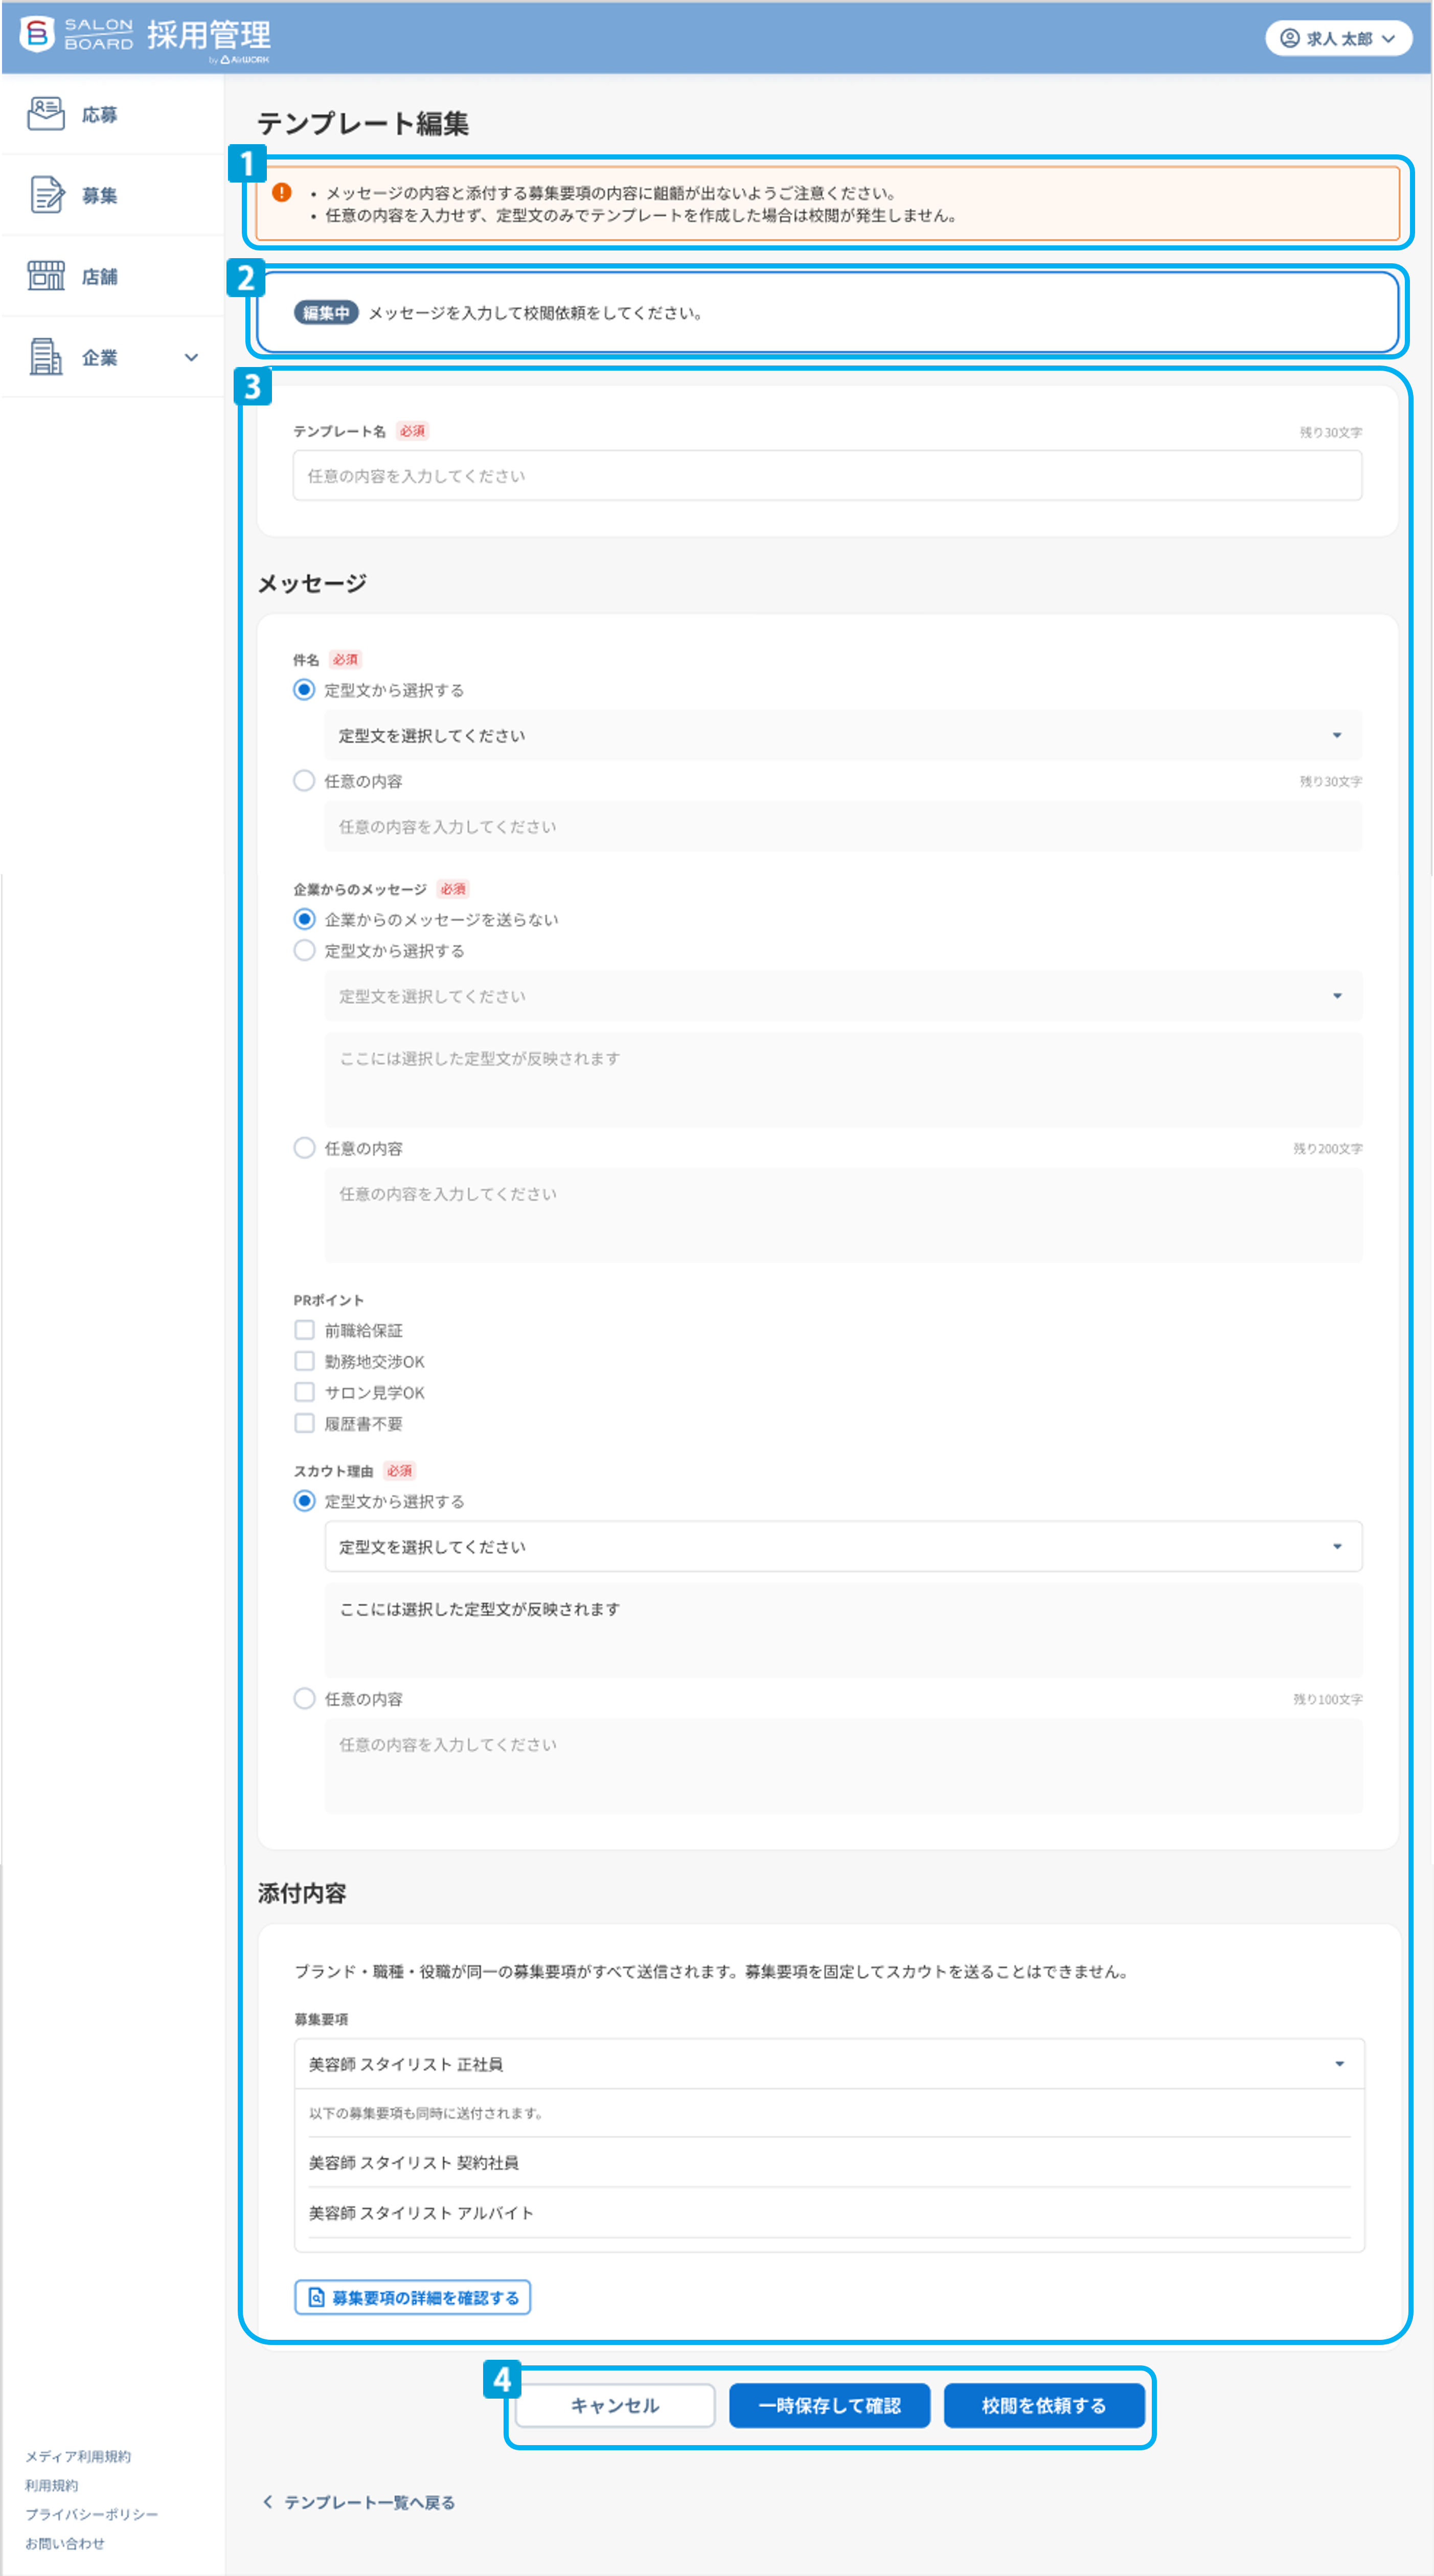Image resolution: width=1434 pixels, height=2576 pixels.
Task: Click 一時保存して確認 button
Action: [829, 2405]
